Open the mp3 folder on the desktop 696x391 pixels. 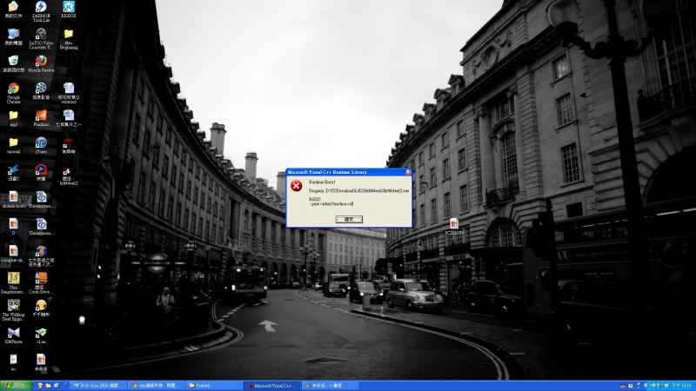[13, 118]
